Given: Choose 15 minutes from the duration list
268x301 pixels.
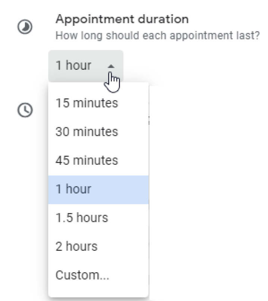Looking at the screenshot, I should coord(87,103).
